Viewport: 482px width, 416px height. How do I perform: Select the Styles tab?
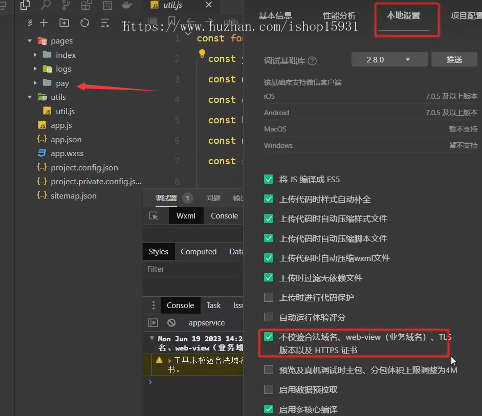point(159,252)
